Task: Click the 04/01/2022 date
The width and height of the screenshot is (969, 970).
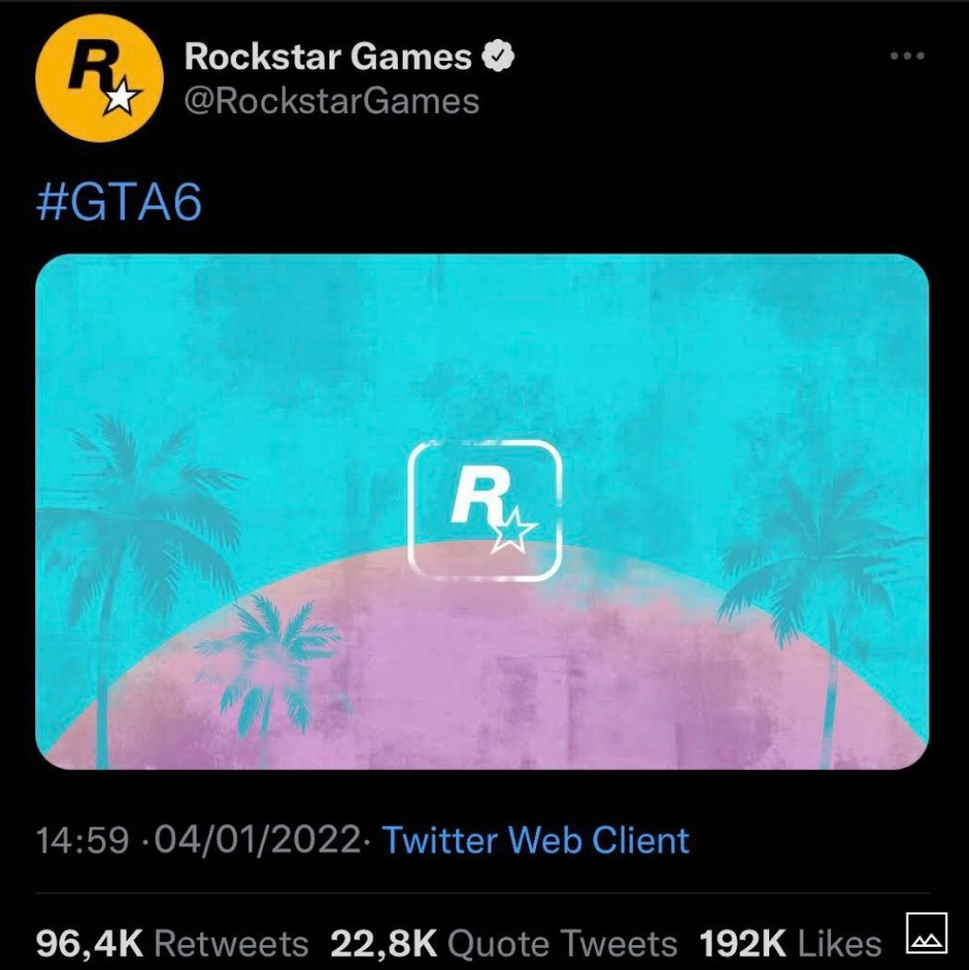Action: point(256,840)
